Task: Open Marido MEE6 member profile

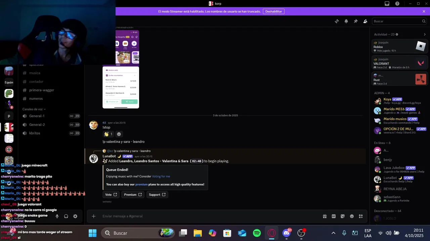Action: click(x=399, y=110)
